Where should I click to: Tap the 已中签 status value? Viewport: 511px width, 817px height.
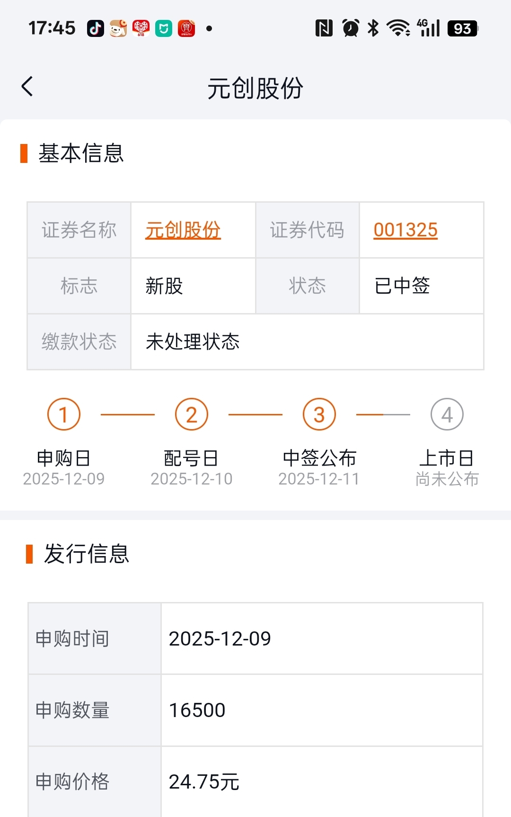point(402,286)
